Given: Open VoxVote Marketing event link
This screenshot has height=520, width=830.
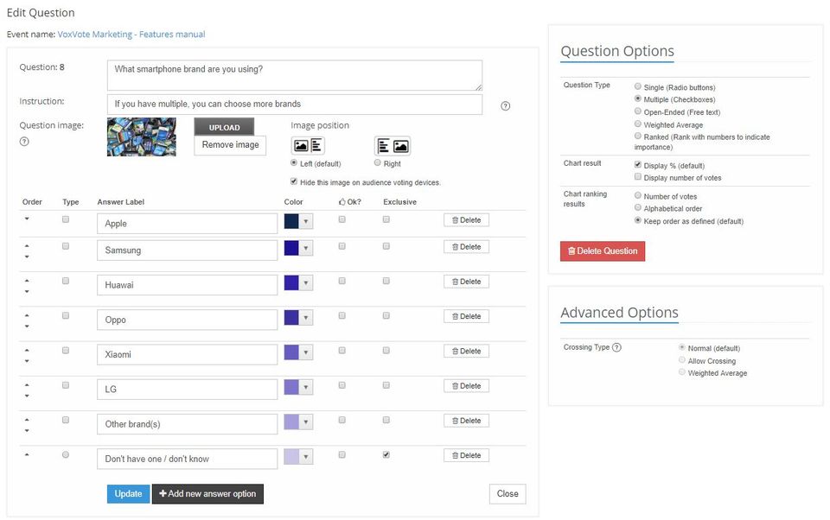Looking at the screenshot, I should pos(131,35).
